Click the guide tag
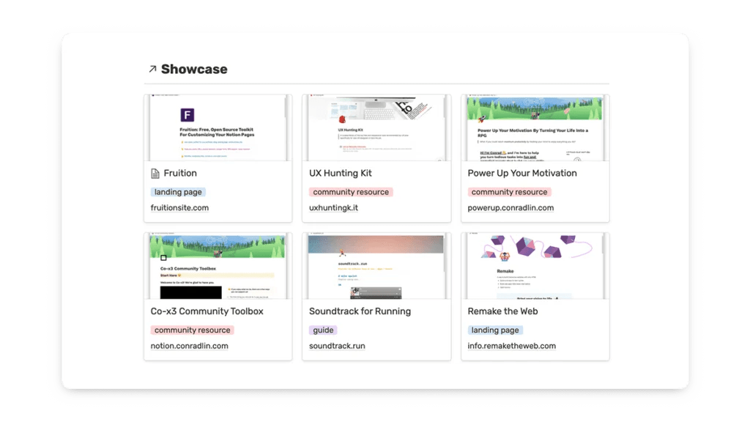 (x=323, y=330)
